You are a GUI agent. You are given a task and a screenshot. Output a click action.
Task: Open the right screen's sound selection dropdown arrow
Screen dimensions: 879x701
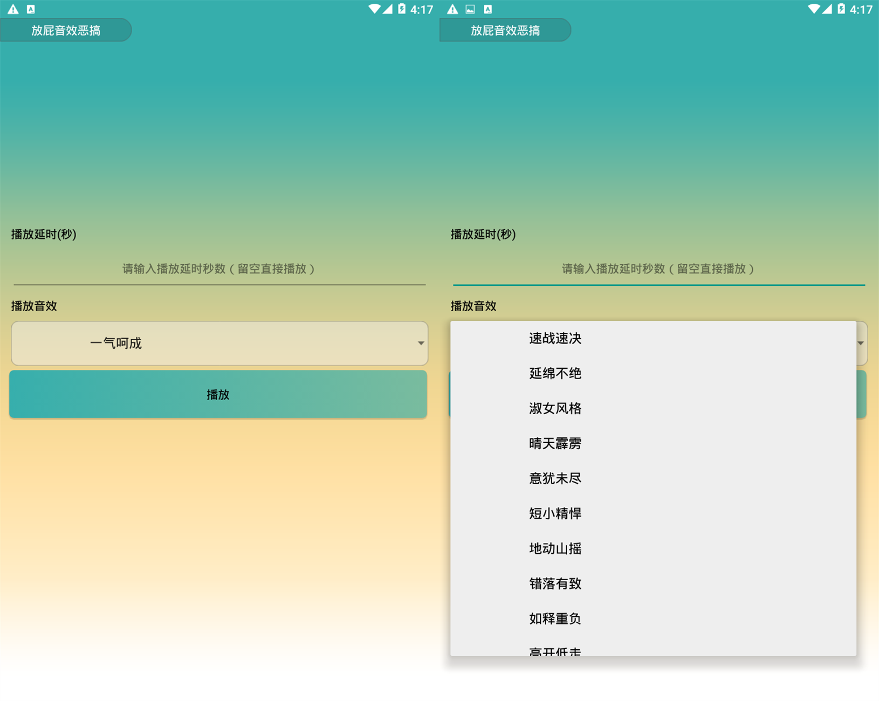click(861, 343)
